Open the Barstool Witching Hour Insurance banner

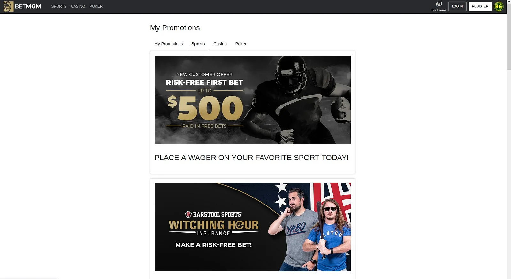pyautogui.click(x=253, y=227)
